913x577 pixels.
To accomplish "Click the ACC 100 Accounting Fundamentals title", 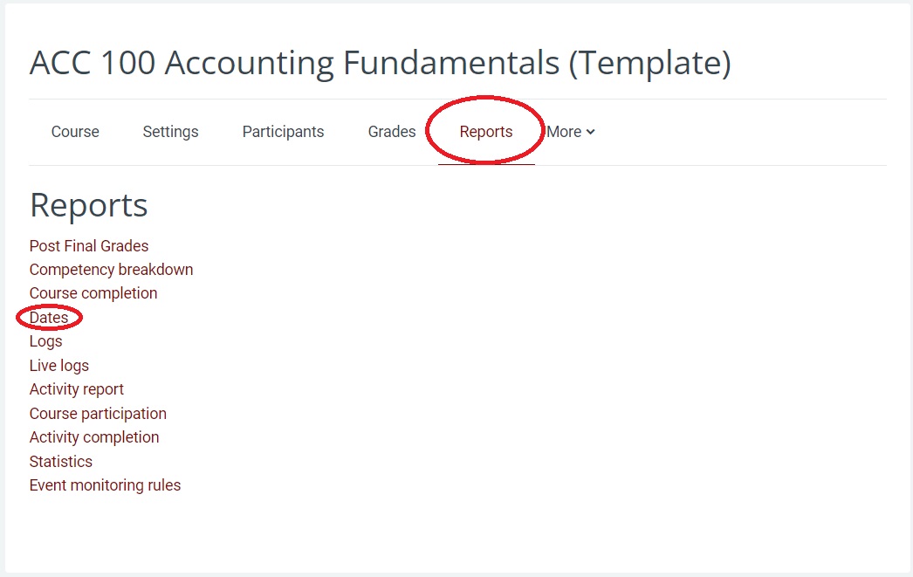I will pyautogui.click(x=380, y=63).
